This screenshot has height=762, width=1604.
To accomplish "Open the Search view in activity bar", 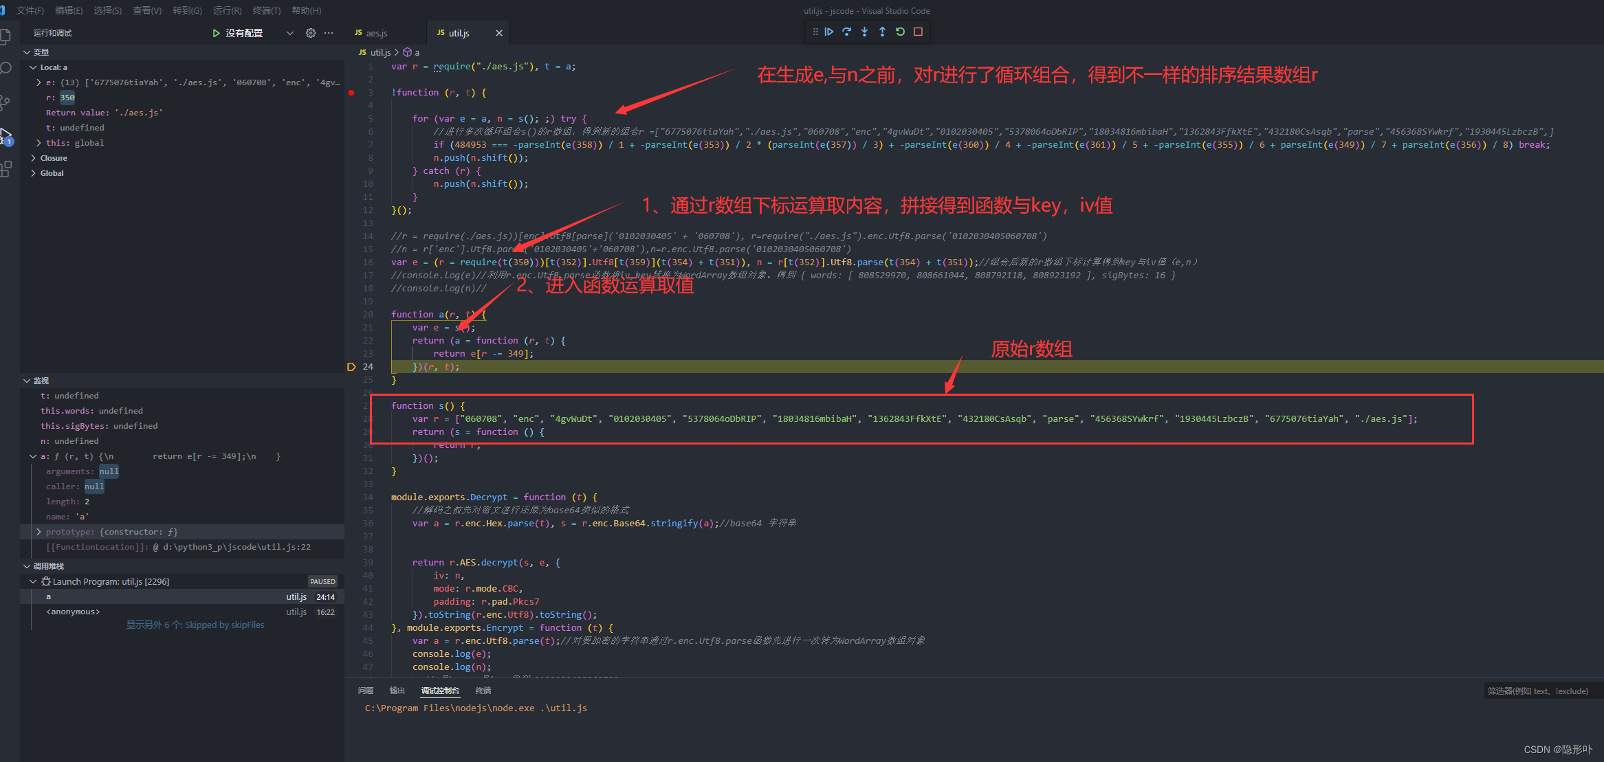I will point(6,69).
